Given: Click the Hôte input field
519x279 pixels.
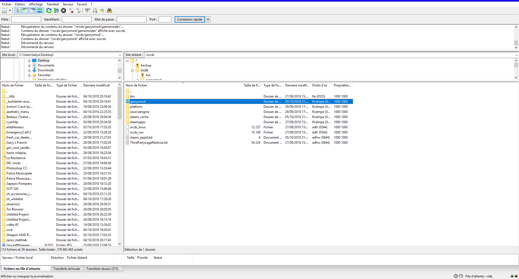Looking at the screenshot, I should pos(26,19).
